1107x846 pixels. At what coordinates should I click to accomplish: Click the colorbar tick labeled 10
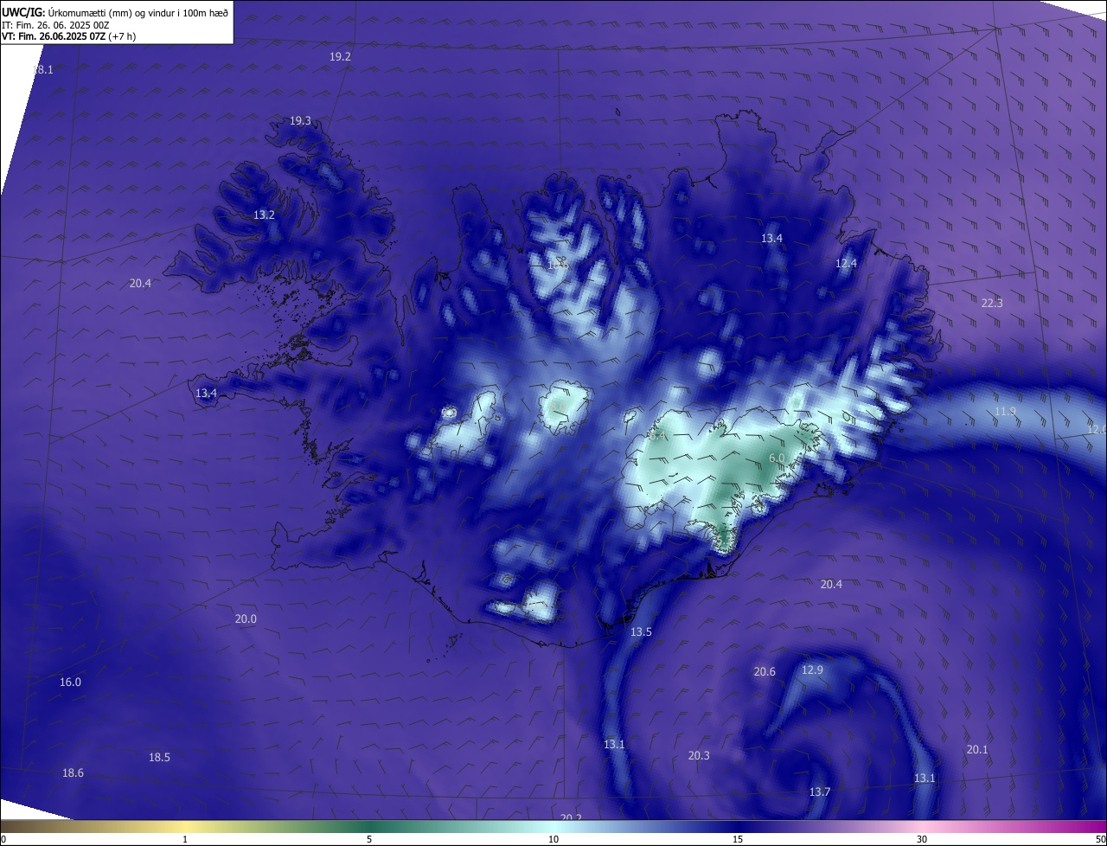click(553, 840)
